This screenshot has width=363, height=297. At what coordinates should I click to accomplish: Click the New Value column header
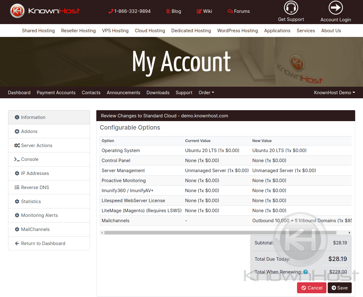(x=262, y=141)
